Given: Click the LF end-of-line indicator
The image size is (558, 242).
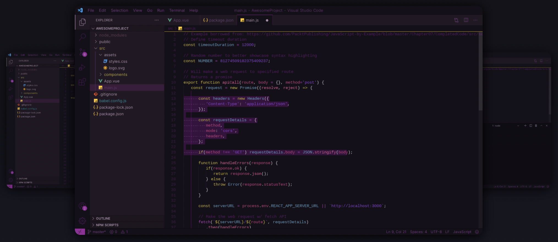Looking at the screenshot, I should click(x=447, y=232).
